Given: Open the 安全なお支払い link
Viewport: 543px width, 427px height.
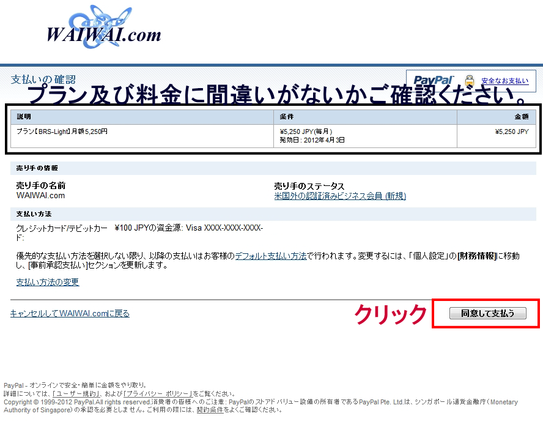Looking at the screenshot, I should [504, 81].
